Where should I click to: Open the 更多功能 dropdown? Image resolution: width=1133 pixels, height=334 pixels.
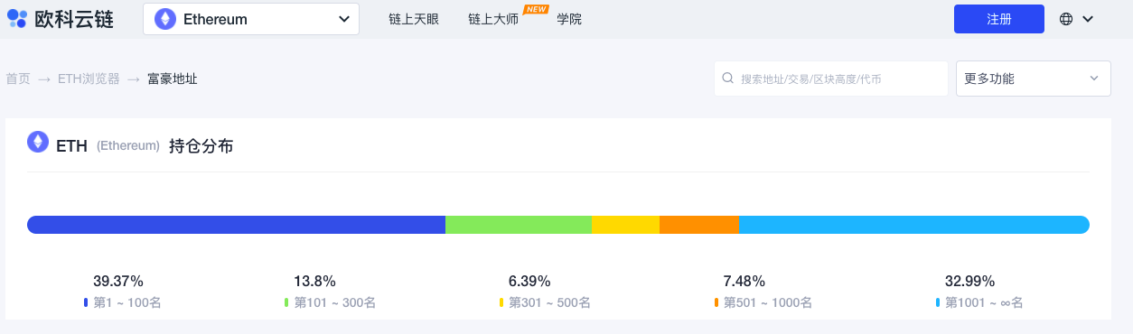click(x=1033, y=79)
